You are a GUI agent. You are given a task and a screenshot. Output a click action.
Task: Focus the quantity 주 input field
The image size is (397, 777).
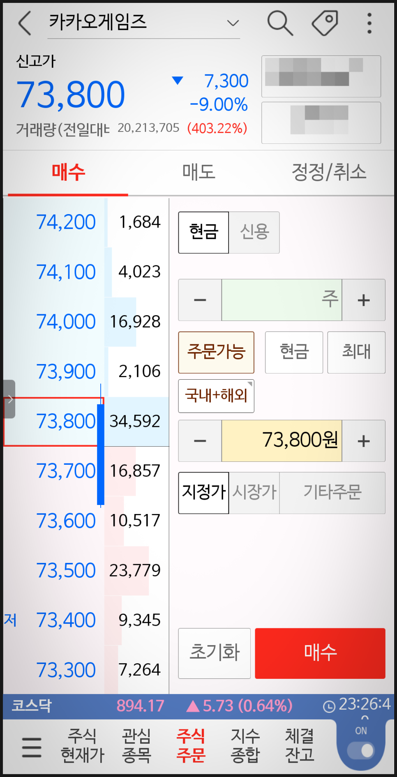[x=282, y=300]
